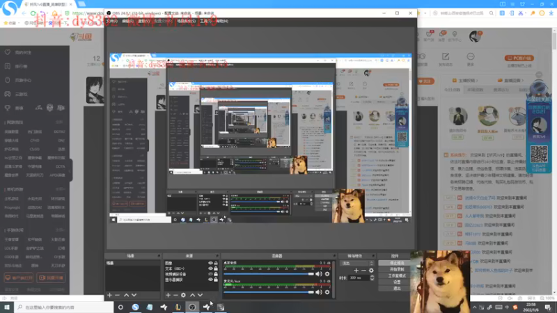
Task: Open trophy icon item in browser sidebar
Action: pos(8,108)
